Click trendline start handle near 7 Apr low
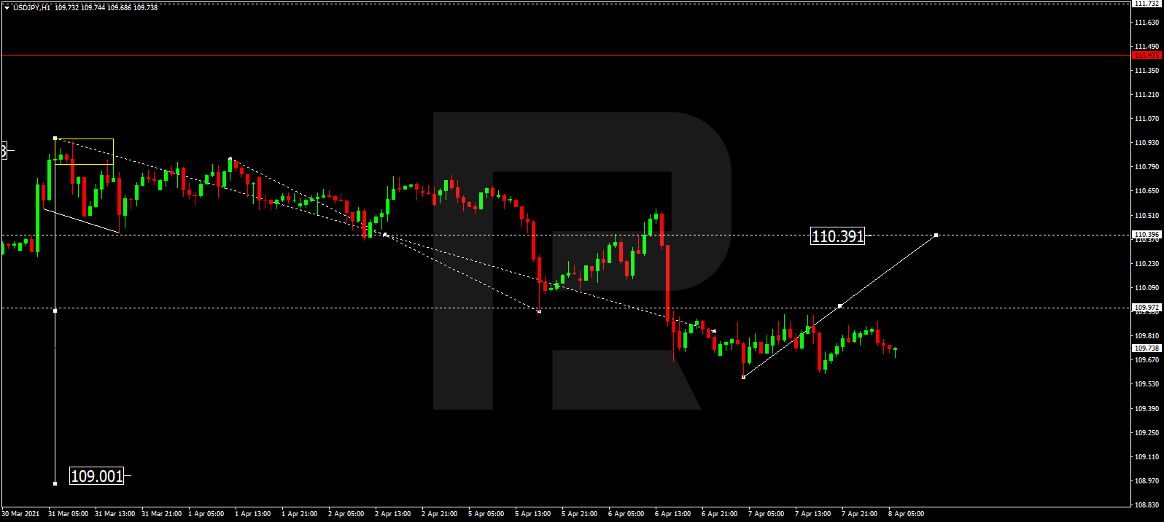This screenshot has width=1164, height=522. 743,377
